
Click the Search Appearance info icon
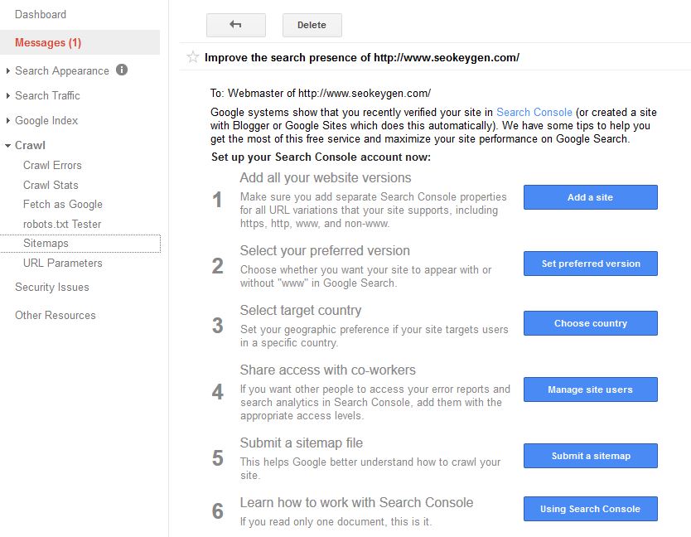tap(122, 70)
